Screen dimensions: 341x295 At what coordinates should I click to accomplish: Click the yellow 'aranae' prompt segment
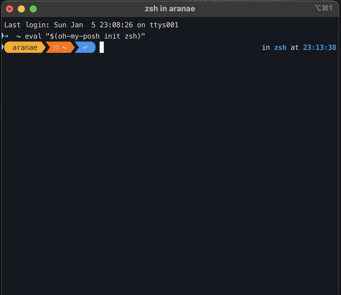pyautogui.click(x=25, y=47)
